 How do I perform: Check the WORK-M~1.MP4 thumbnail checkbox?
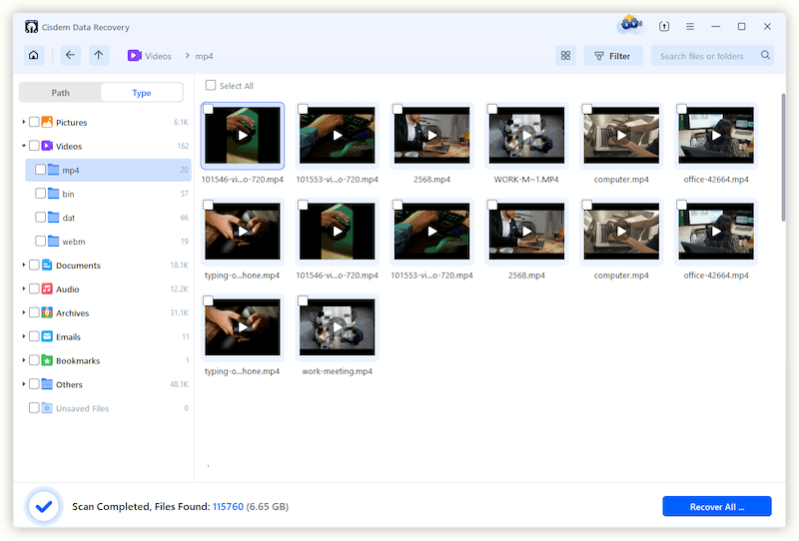(x=492, y=109)
